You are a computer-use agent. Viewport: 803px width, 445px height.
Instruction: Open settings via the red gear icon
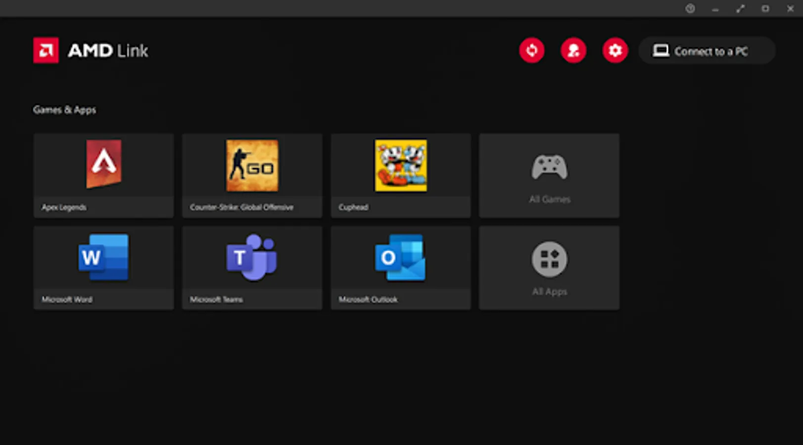[615, 50]
